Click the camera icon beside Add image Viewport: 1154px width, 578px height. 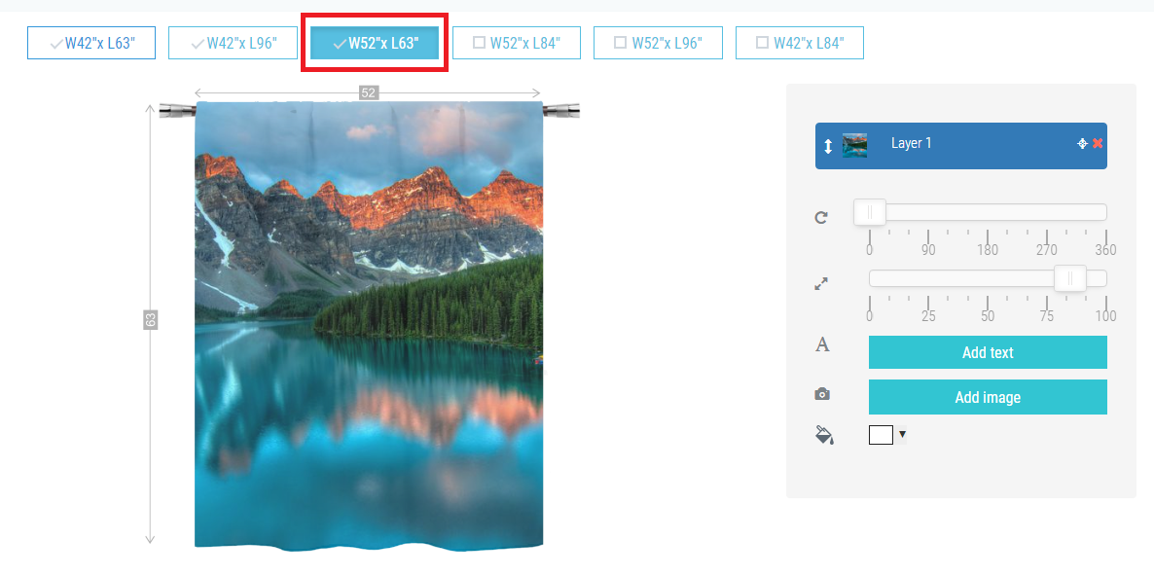coord(822,395)
